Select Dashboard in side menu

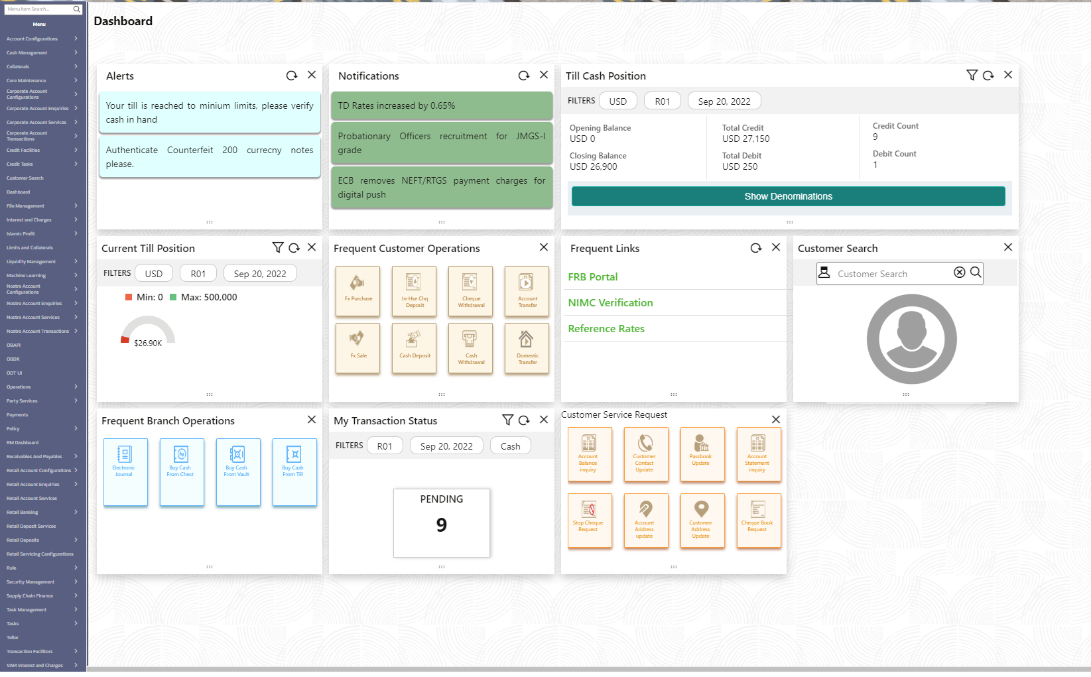pos(19,192)
